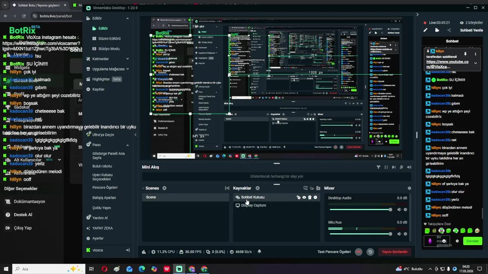Click the scene transitions icon
The height and width of the screenshot is (274, 488).
click(x=227, y=188)
